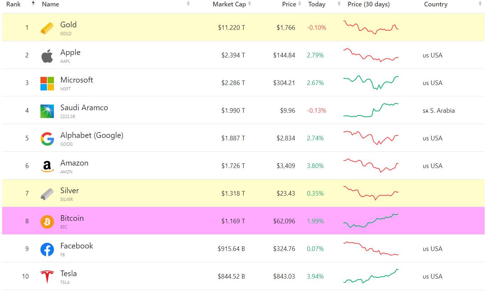This screenshot has height=291, width=485.
Task: Click Microsoft's 30-day price chart
Action: click(x=371, y=83)
